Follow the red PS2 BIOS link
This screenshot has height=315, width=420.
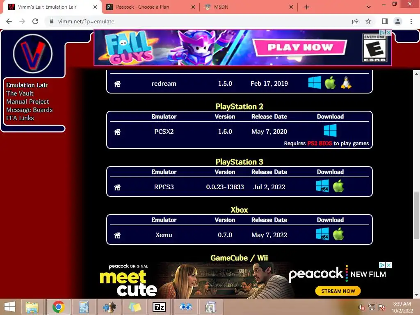(320, 143)
